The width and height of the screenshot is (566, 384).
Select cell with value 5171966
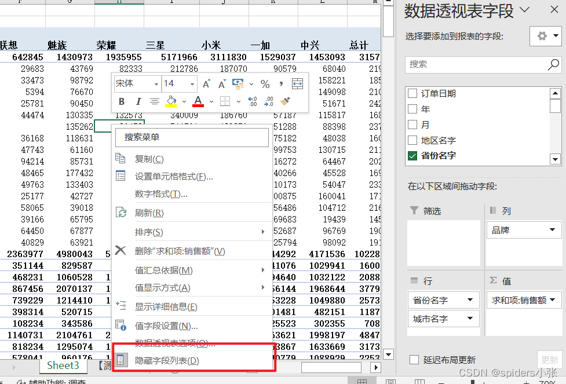point(172,57)
